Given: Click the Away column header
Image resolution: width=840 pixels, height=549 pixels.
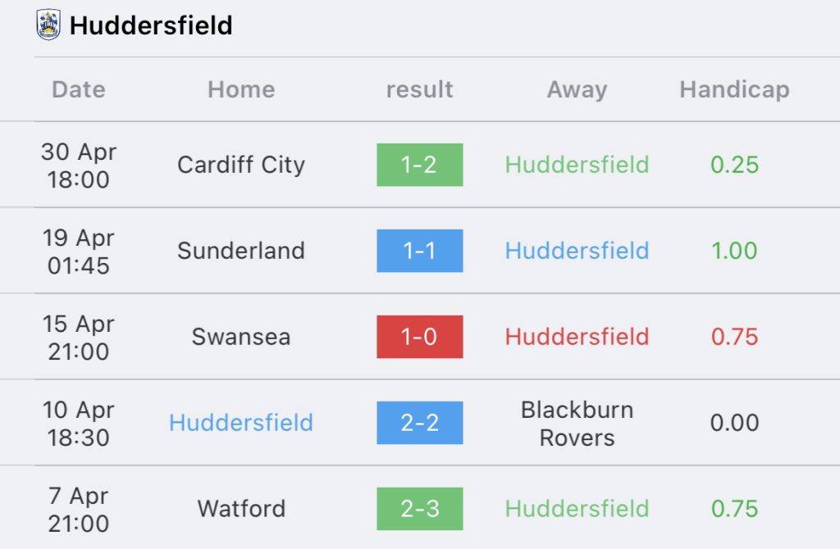Looking at the screenshot, I should 577,89.
